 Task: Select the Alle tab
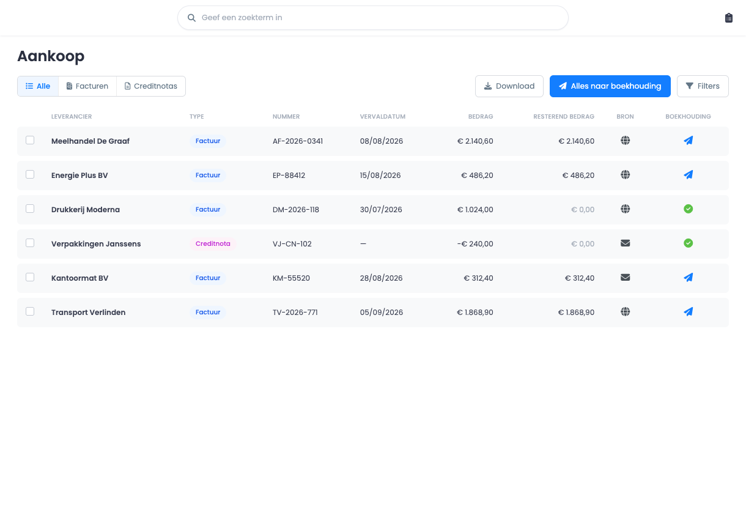pos(38,86)
